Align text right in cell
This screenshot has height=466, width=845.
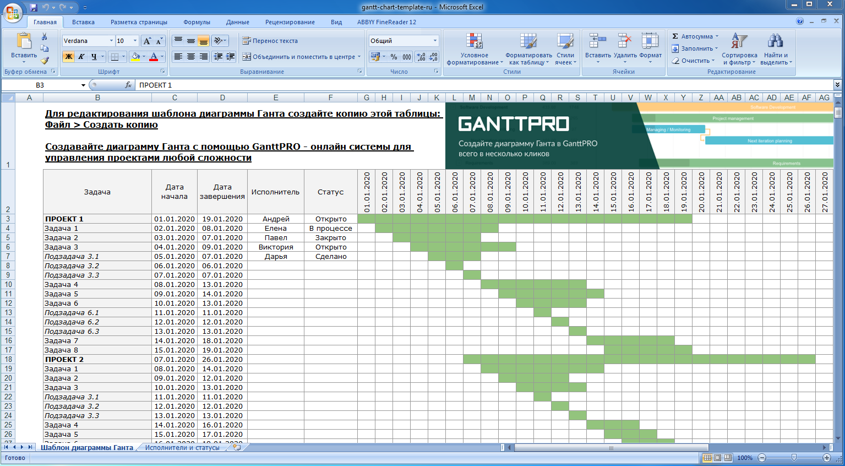pyautogui.click(x=204, y=56)
